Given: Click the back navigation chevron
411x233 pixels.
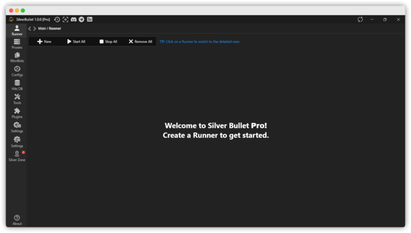Looking at the screenshot, I should click(30, 29).
